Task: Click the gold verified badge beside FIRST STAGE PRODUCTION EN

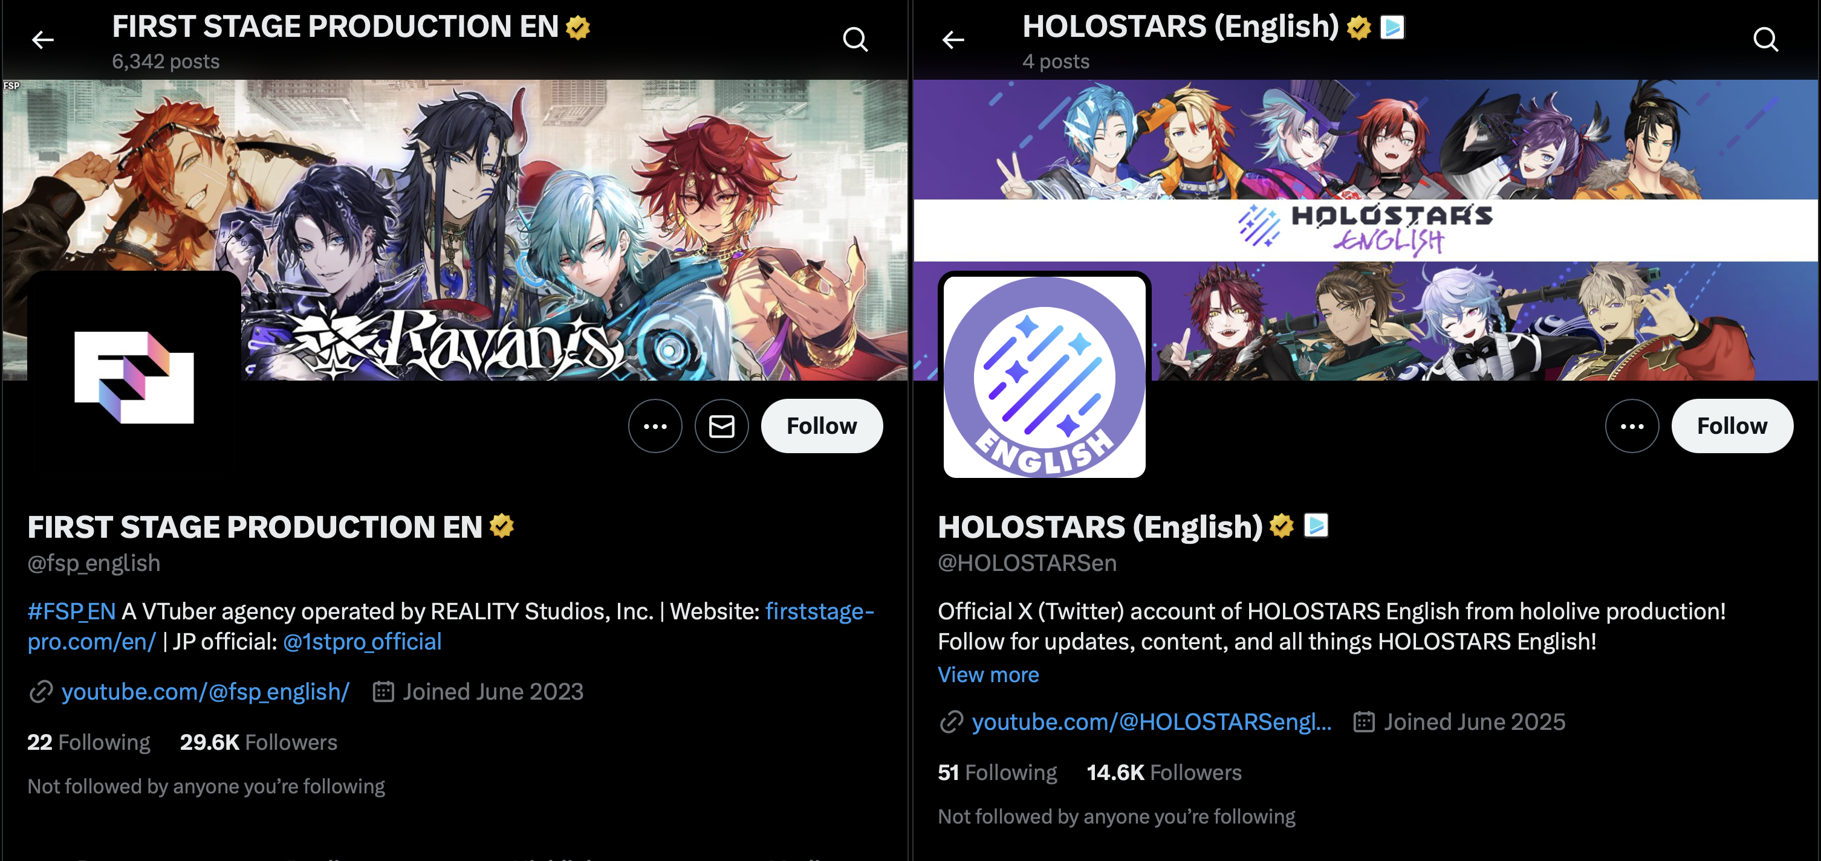Action: coord(502,526)
